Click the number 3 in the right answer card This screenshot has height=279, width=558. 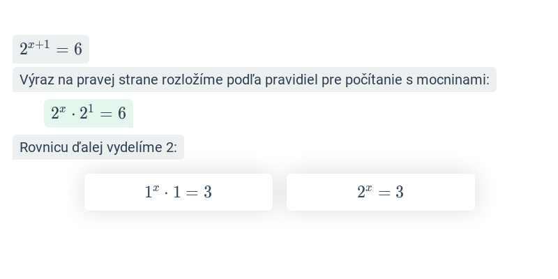pos(399,193)
